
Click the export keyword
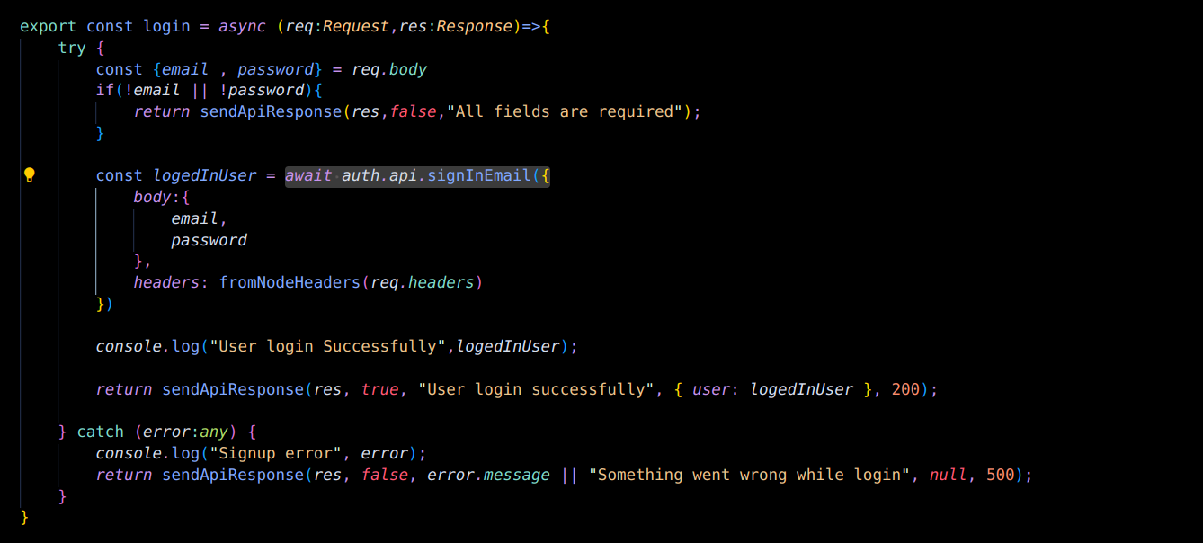point(48,26)
